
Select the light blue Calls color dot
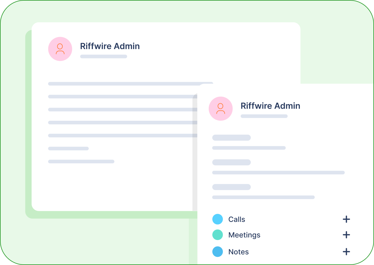click(217, 219)
